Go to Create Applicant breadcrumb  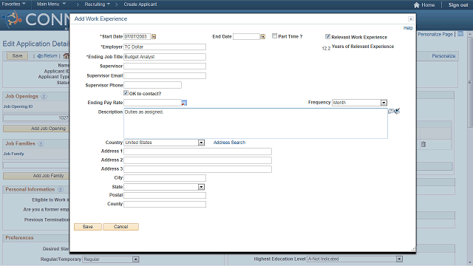pos(140,4)
